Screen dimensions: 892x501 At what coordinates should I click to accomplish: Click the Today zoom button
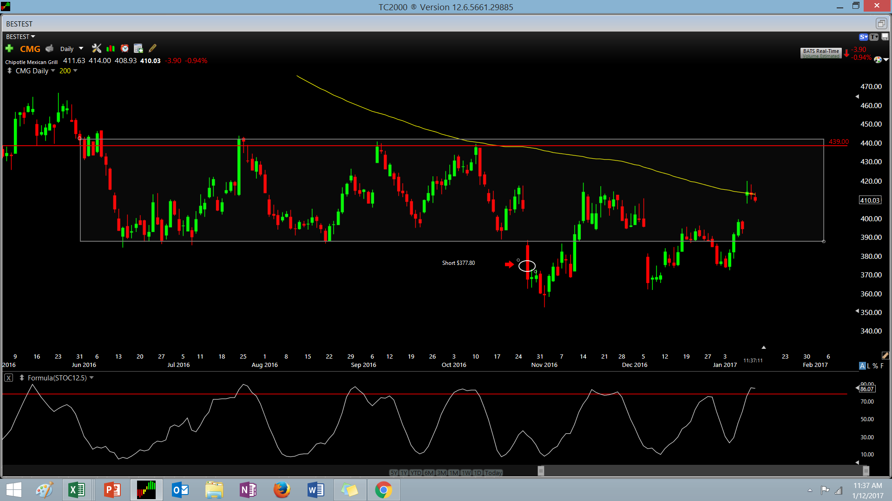493,473
